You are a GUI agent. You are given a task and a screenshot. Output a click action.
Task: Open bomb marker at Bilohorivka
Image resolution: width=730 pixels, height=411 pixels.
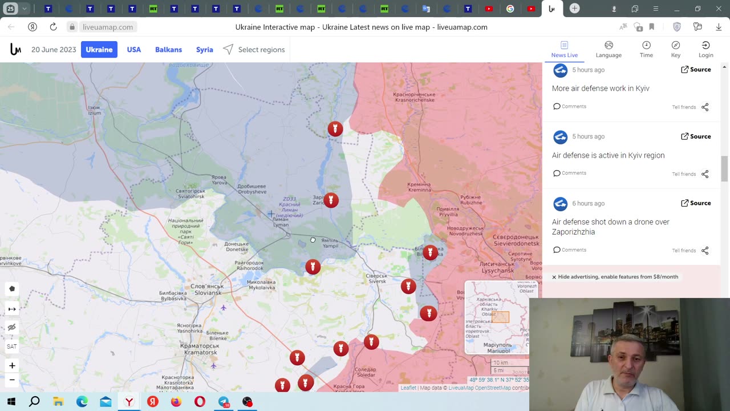[x=430, y=252]
